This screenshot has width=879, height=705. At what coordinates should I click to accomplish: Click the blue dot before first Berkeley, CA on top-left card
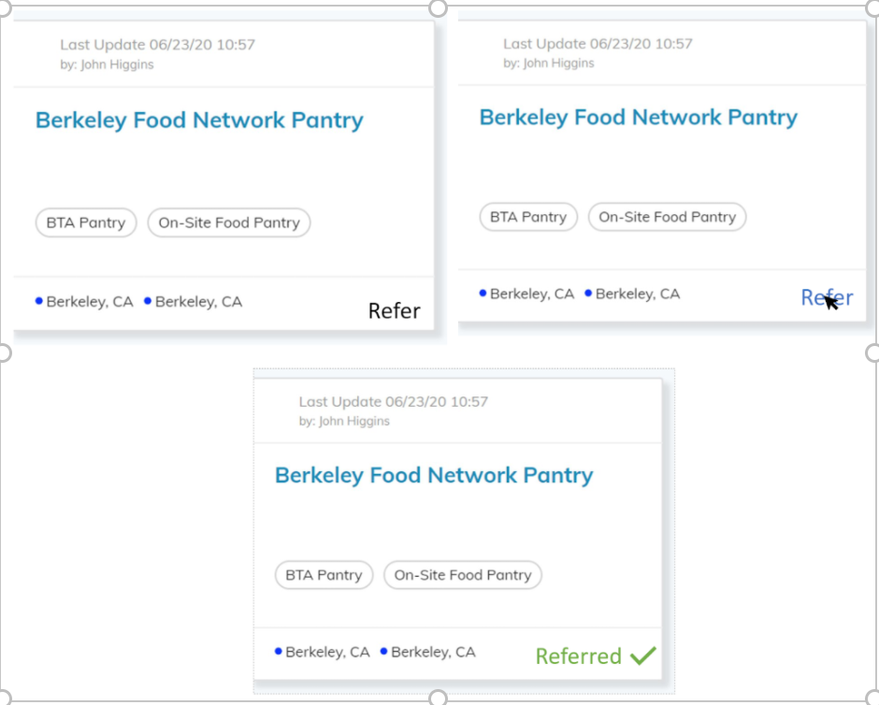point(38,301)
